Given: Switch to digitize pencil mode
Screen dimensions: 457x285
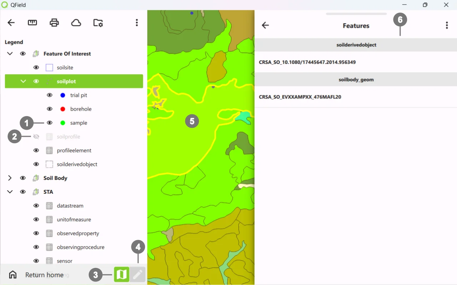Looking at the screenshot, I should pyautogui.click(x=138, y=274).
